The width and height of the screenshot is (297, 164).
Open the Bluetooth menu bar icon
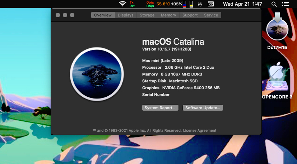[200, 4]
